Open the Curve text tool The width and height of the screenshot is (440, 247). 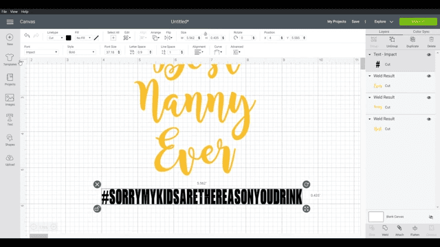coord(218,52)
